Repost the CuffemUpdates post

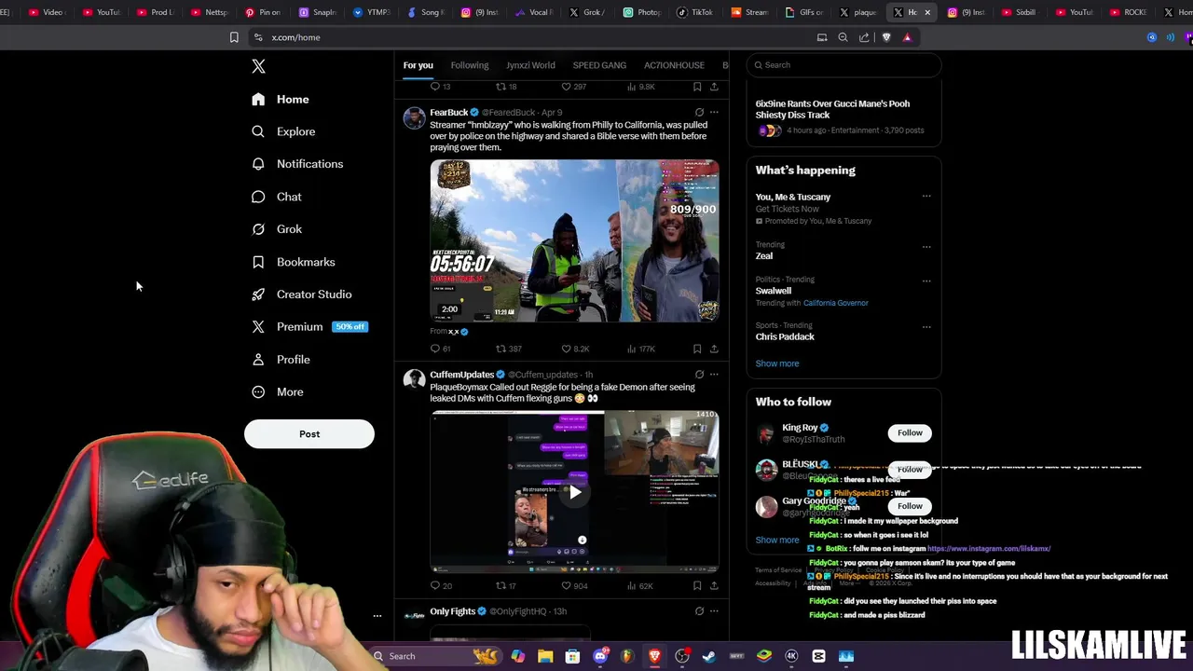click(x=506, y=586)
